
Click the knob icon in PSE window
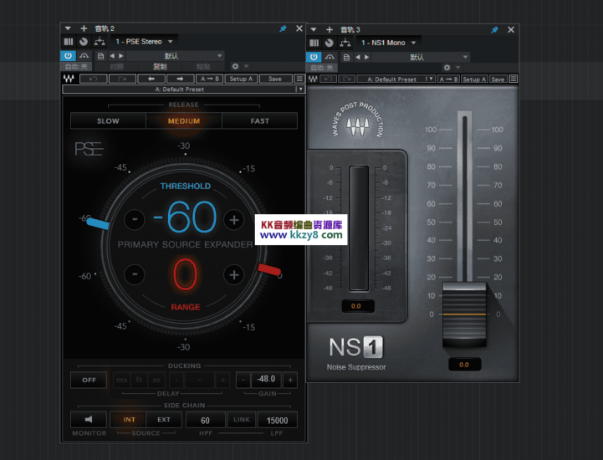point(84,42)
